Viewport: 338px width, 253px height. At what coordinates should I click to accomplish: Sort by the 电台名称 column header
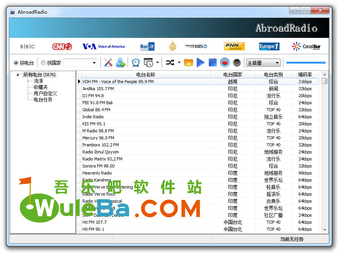(x=146, y=75)
